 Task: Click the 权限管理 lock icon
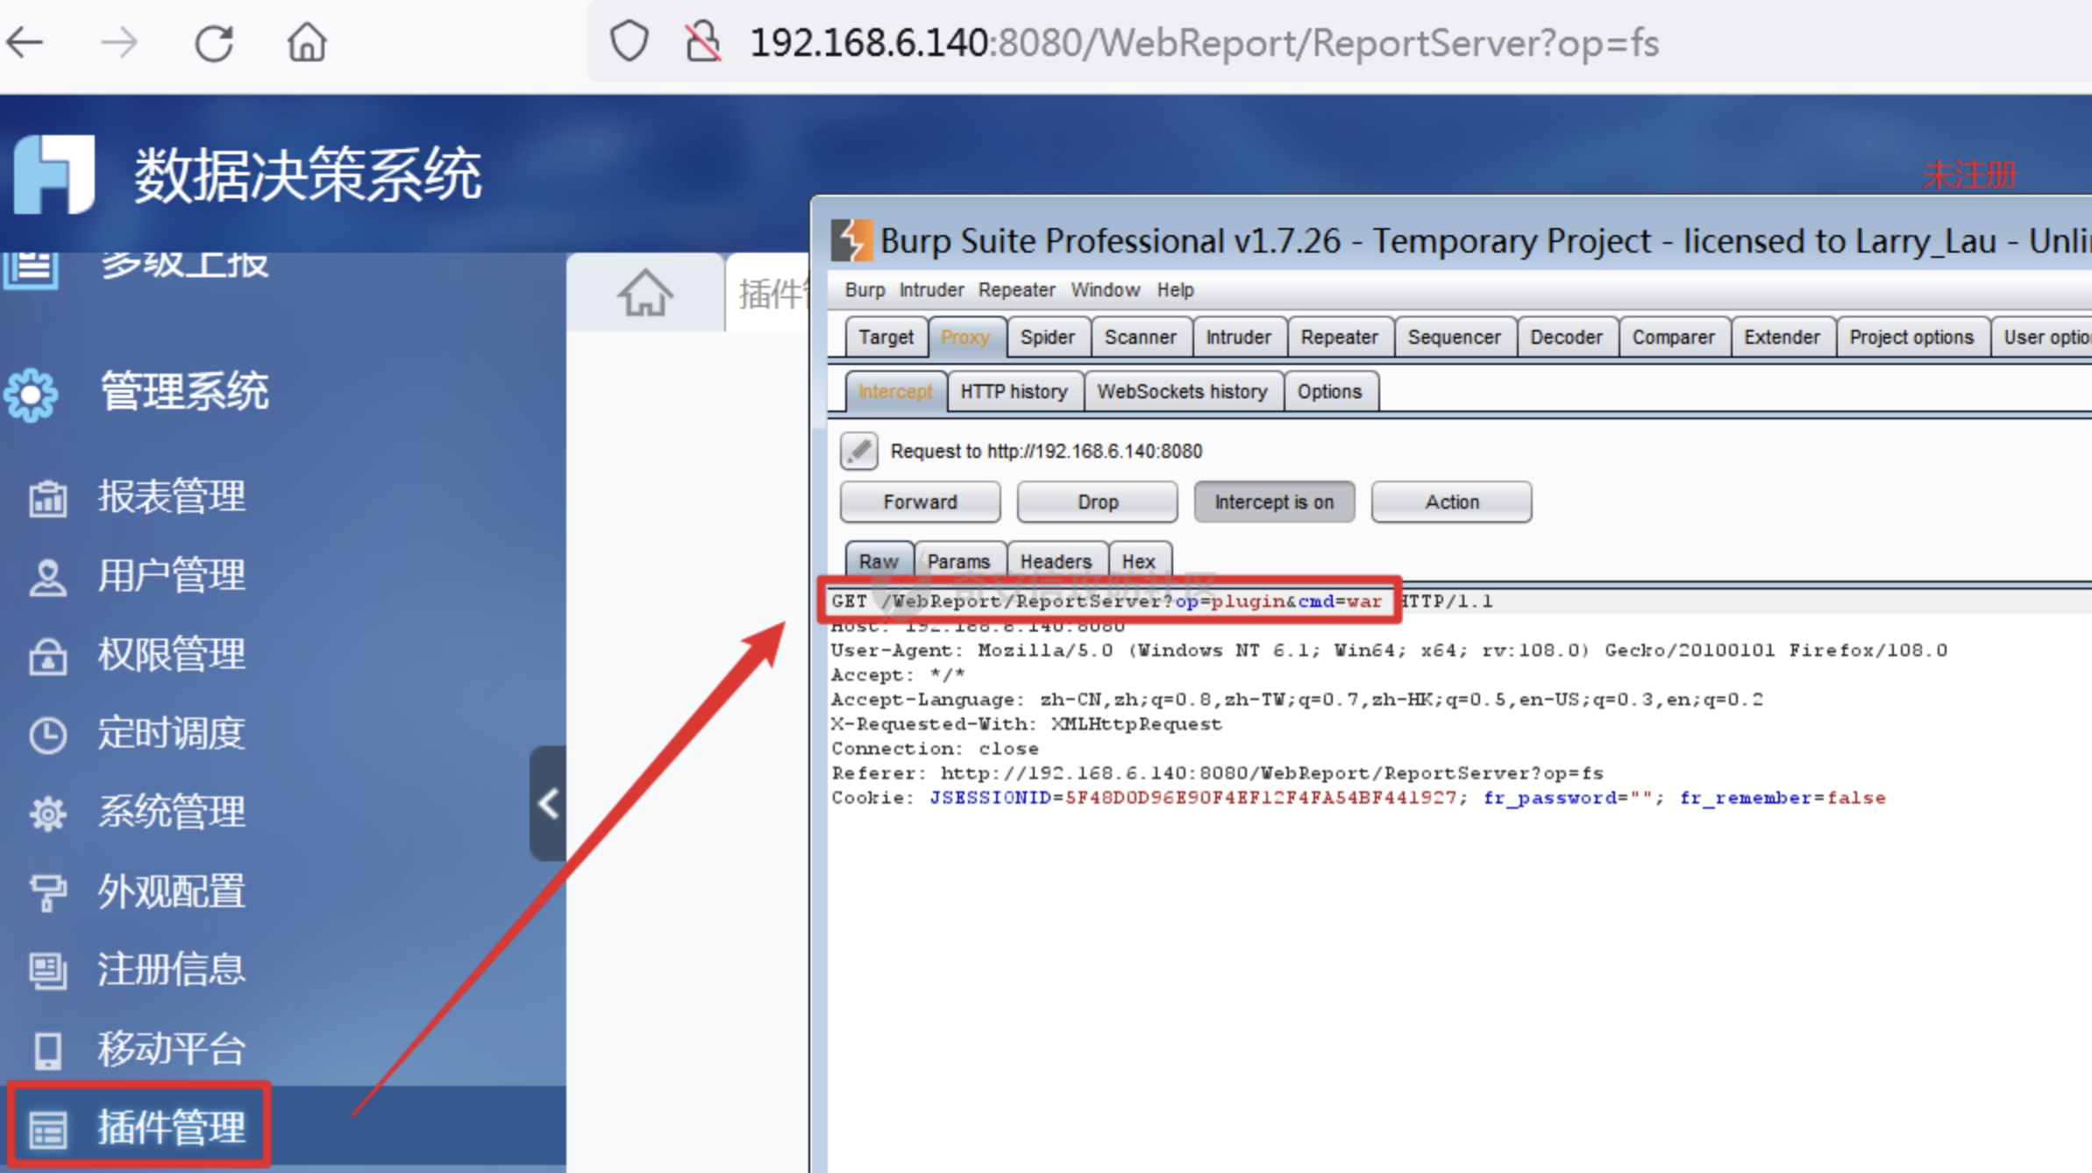click(47, 657)
